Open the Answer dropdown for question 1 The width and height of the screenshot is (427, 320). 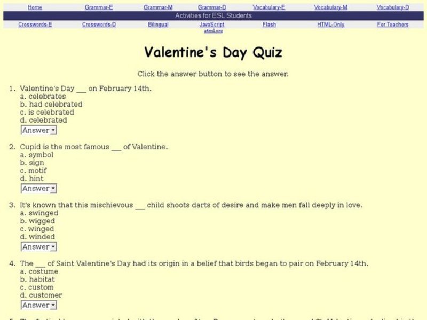tap(37, 130)
